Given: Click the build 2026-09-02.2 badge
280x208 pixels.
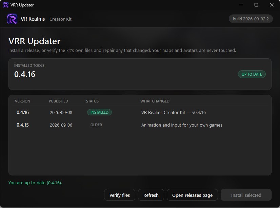Looking at the screenshot, I should pos(251,19).
